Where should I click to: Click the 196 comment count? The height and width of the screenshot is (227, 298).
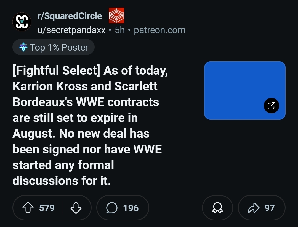[x=131, y=208]
